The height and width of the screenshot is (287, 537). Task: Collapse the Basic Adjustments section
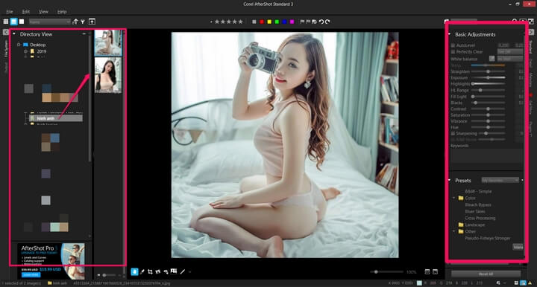tap(449, 34)
